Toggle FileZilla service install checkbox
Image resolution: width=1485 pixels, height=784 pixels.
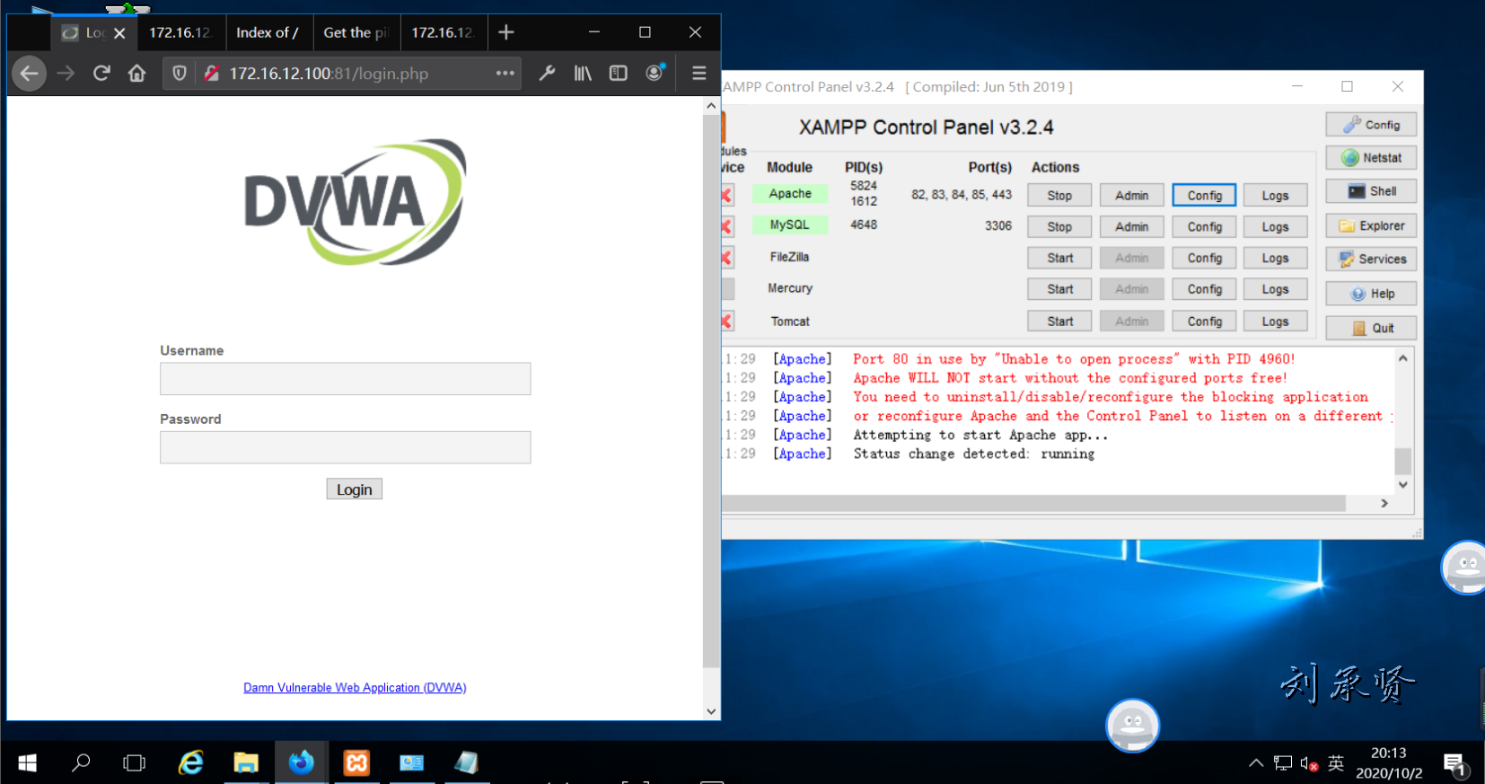727,258
